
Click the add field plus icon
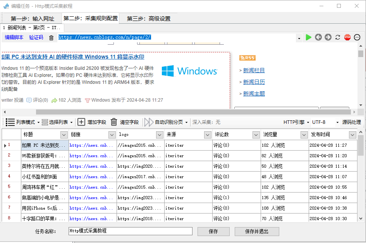(81, 122)
